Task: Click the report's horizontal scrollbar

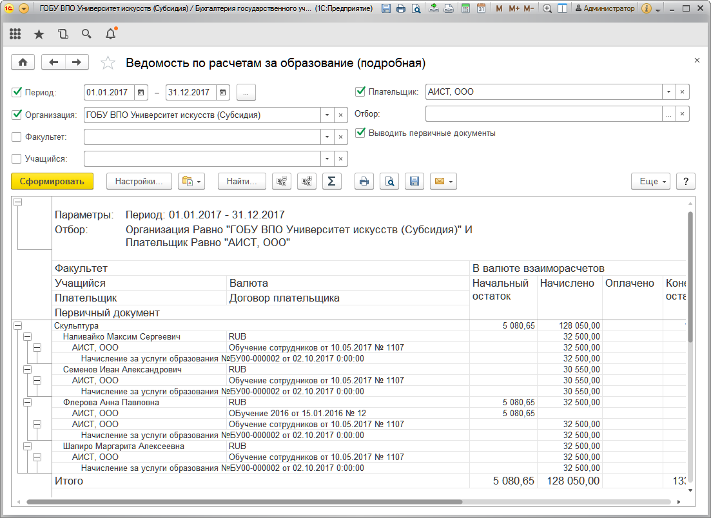Action: [244, 502]
